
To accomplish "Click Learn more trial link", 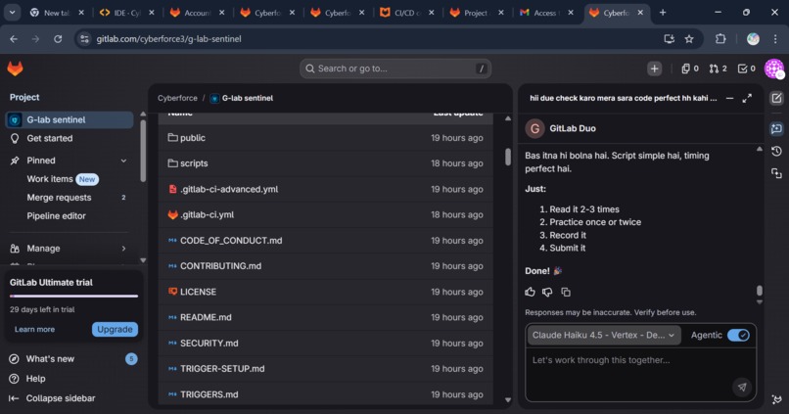I will pyautogui.click(x=34, y=330).
